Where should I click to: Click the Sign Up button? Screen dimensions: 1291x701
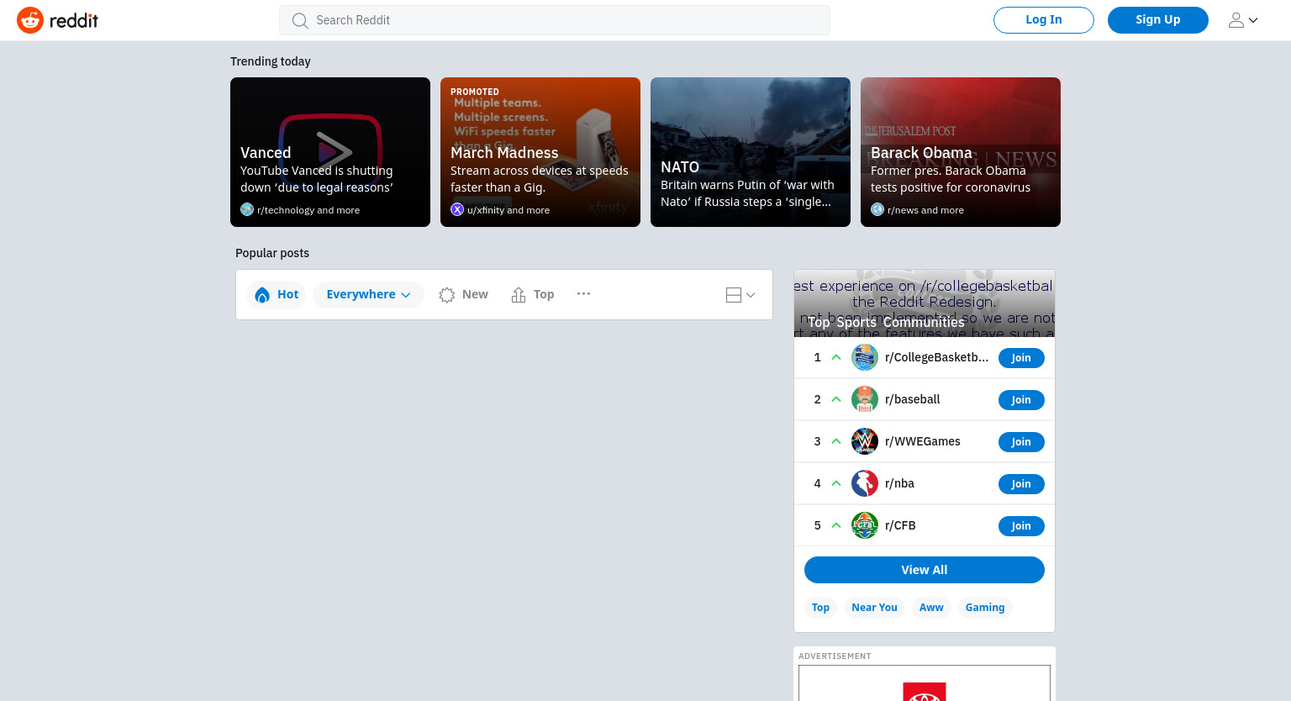tap(1158, 20)
